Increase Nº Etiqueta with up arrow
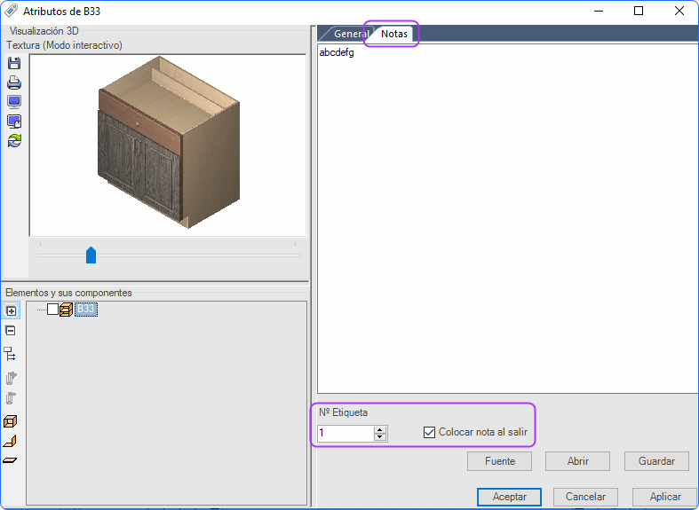Screen dimensions: 699x510 pos(380,429)
